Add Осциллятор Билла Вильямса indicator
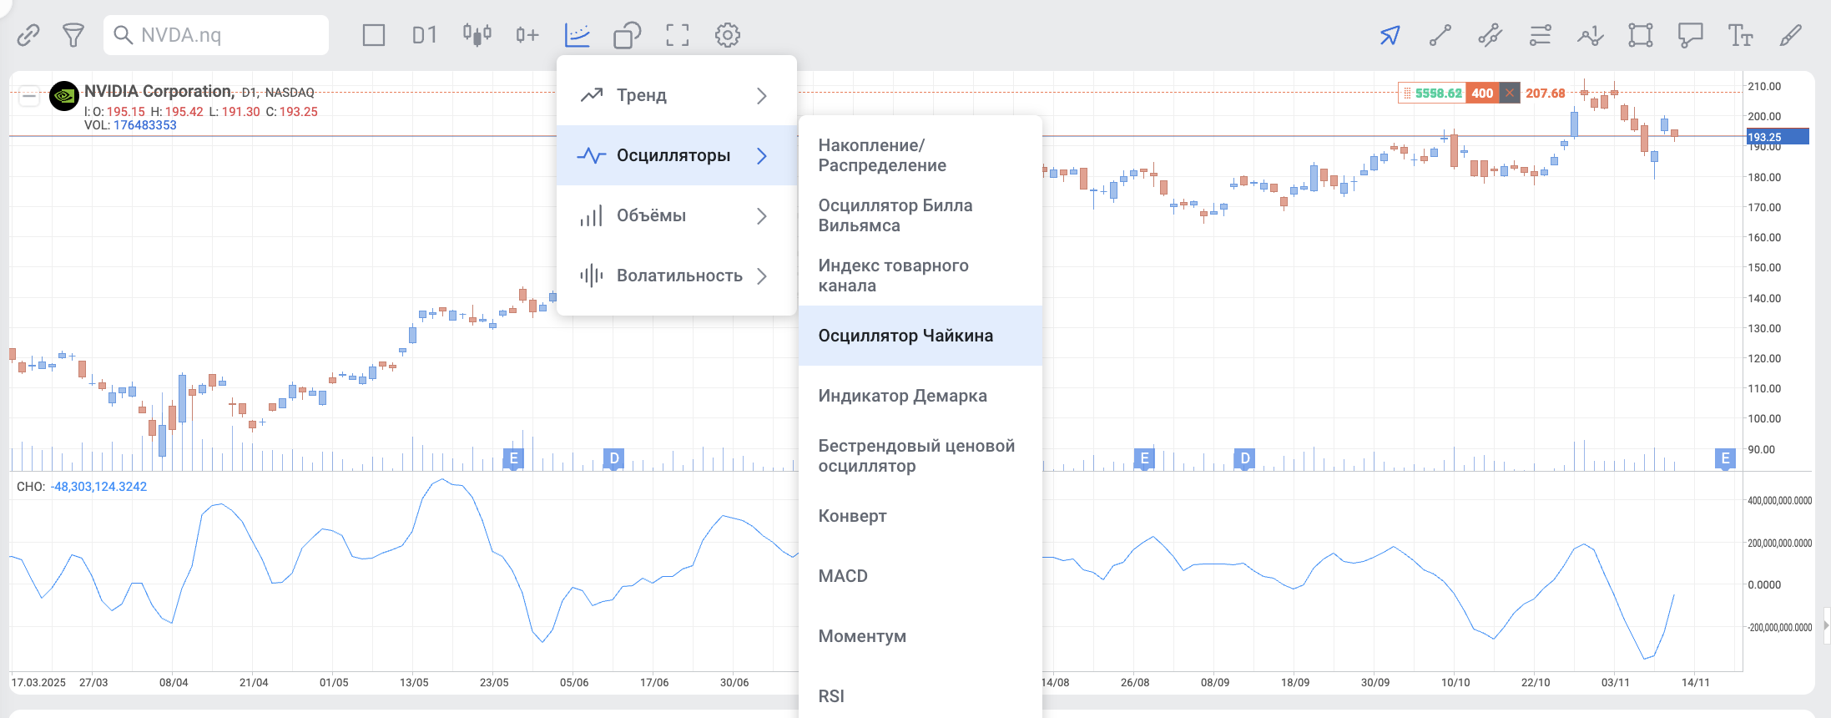 pyautogui.click(x=921, y=215)
